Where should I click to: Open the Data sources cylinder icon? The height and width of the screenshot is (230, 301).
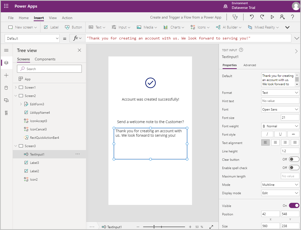pyautogui.click(x=6, y=88)
